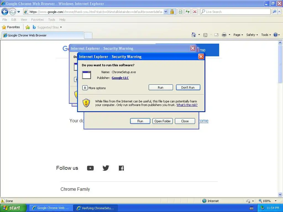Click the RSS Feeds icon
Image resolution: width=283 pixels, height=212 pixels.
[205, 35]
